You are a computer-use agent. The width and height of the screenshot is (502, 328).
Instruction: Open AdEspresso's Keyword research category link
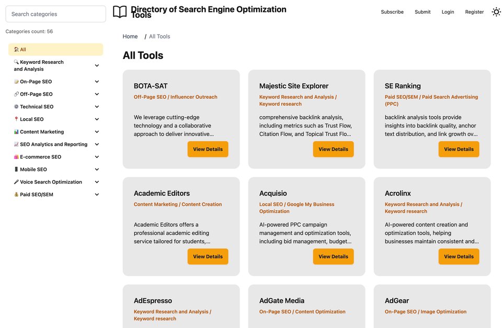173,315
